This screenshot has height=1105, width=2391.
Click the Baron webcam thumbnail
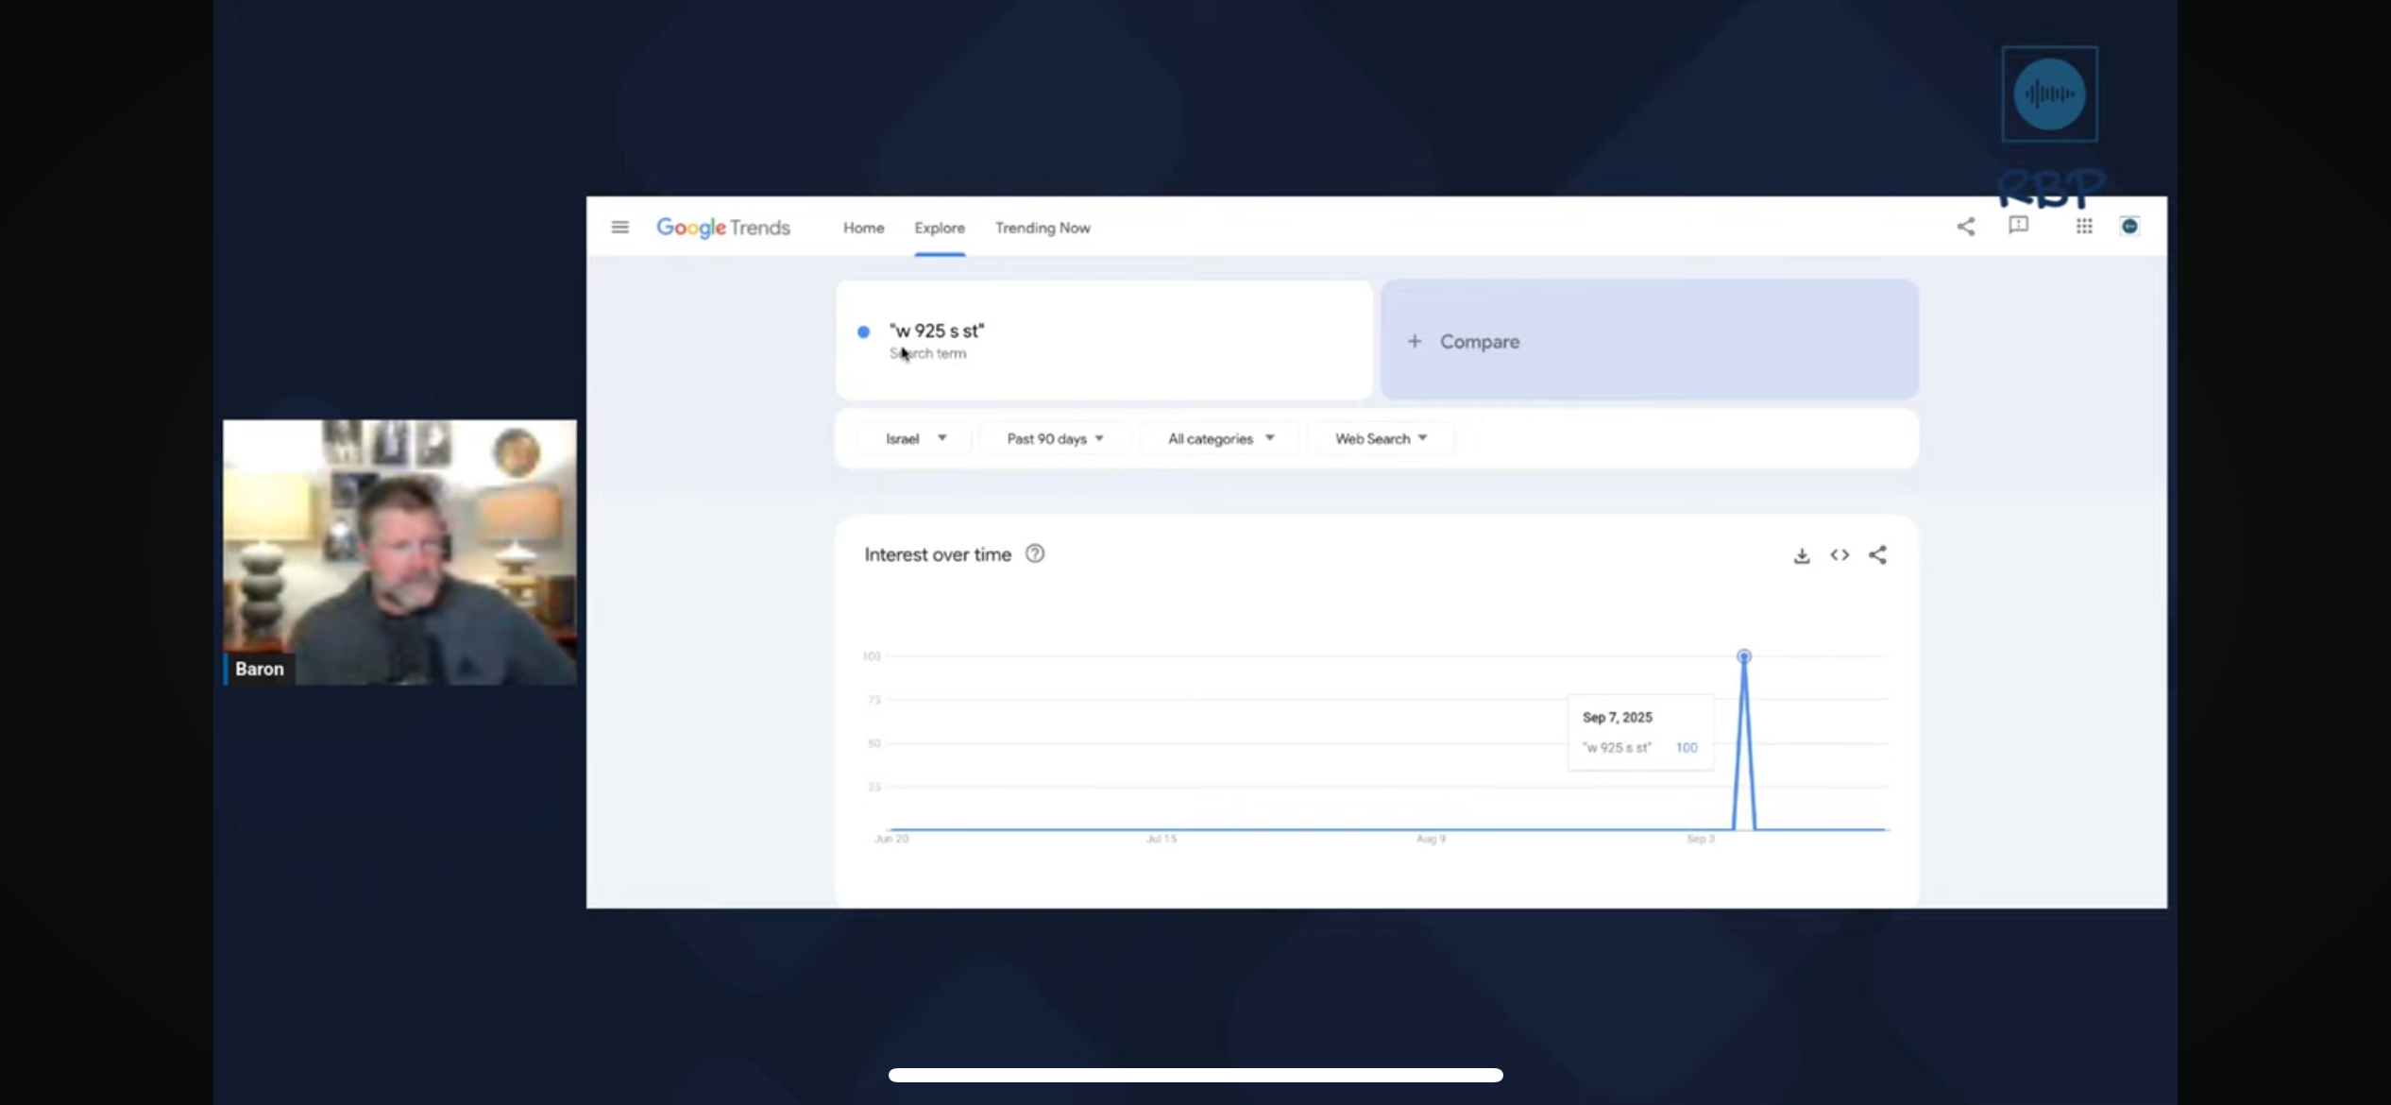399,552
